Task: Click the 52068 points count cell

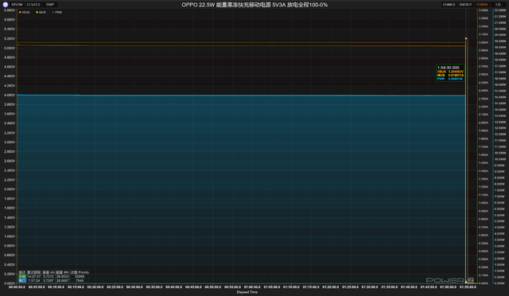Action: click(80, 276)
